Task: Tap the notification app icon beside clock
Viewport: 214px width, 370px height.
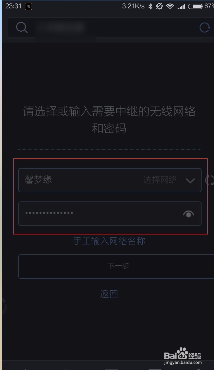Action: [28, 6]
